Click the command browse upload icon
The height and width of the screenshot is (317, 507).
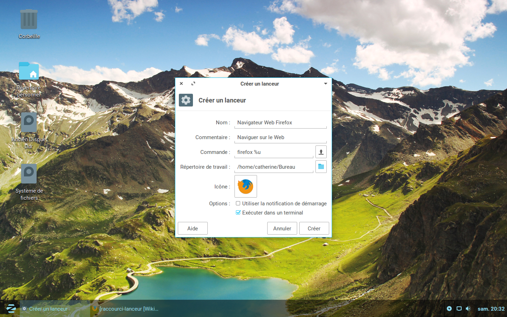tap(321, 152)
